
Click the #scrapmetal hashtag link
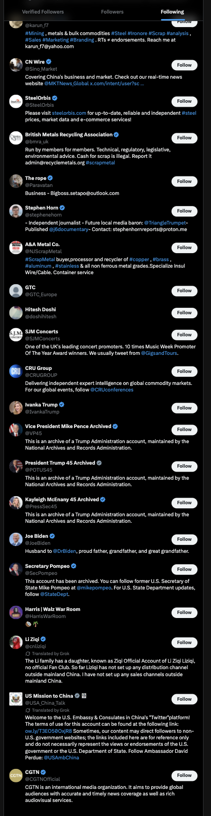click(x=100, y=163)
